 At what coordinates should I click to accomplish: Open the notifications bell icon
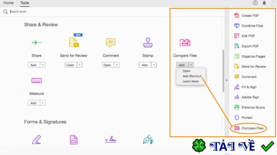pyautogui.click(x=264, y=3)
